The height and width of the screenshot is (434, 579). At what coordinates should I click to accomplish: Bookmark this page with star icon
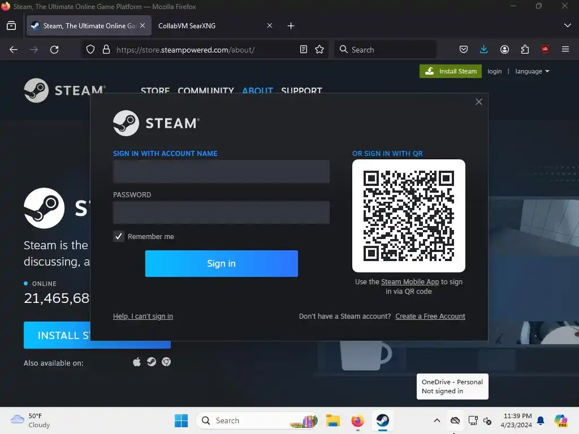(320, 50)
